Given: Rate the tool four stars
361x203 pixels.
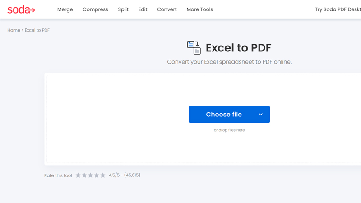Looking at the screenshot, I should (x=97, y=175).
